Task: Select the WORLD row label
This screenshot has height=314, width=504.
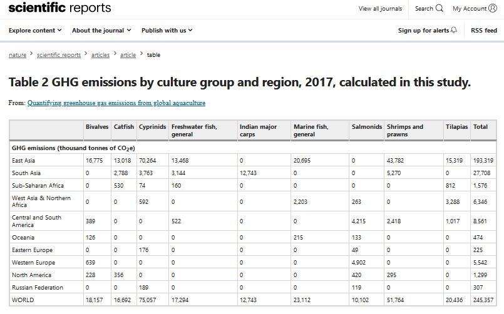Action: [24, 300]
